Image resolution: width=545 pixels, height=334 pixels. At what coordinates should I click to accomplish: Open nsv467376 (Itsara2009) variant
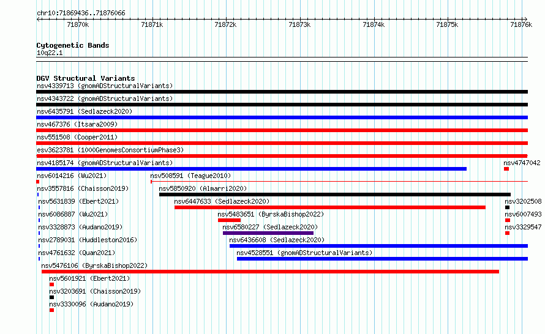pyautogui.click(x=77, y=124)
